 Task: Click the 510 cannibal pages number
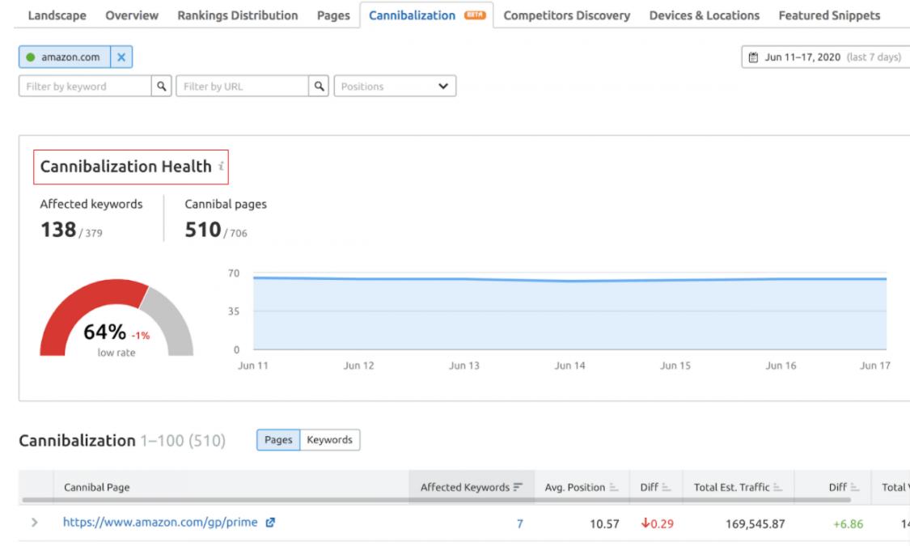202,230
